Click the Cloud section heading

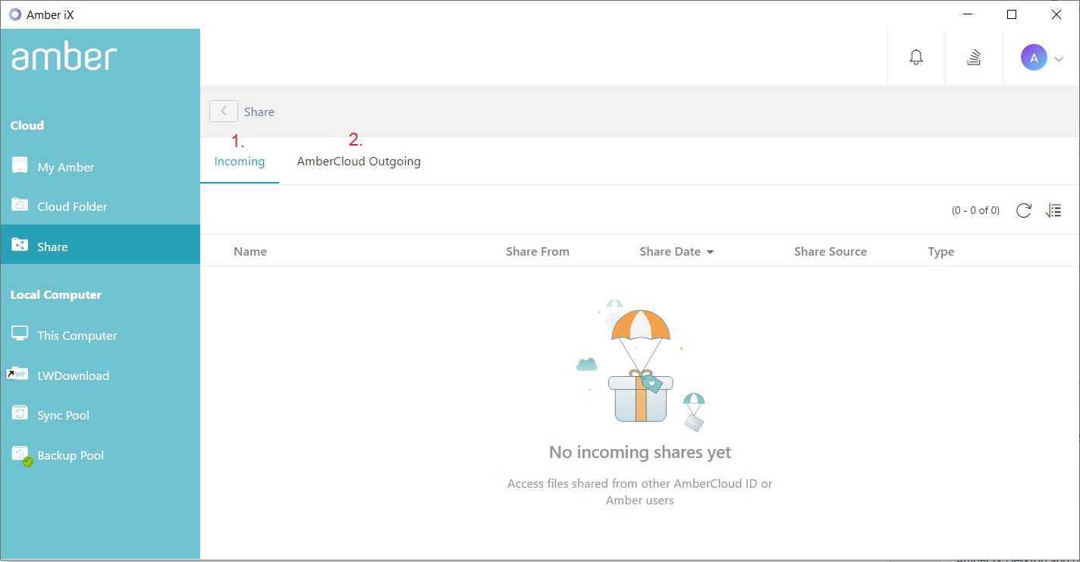coord(27,126)
